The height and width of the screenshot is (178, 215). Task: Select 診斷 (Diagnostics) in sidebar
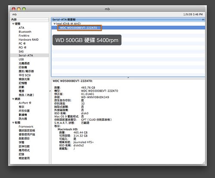tap(22, 87)
